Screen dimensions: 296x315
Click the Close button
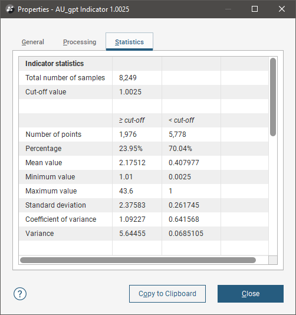251,294
